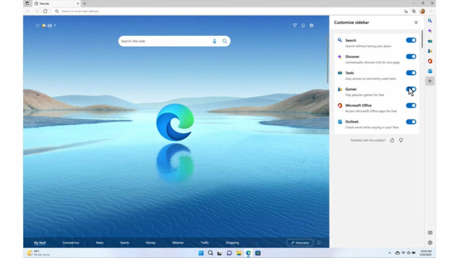Screen dimensions: 459x258
Task: Click the bell icon beside Personalize
Action: 319,243
